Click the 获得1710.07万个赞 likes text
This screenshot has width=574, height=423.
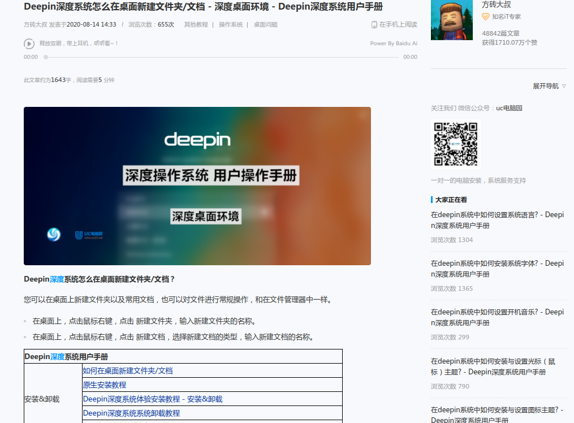[x=509, y=42]
